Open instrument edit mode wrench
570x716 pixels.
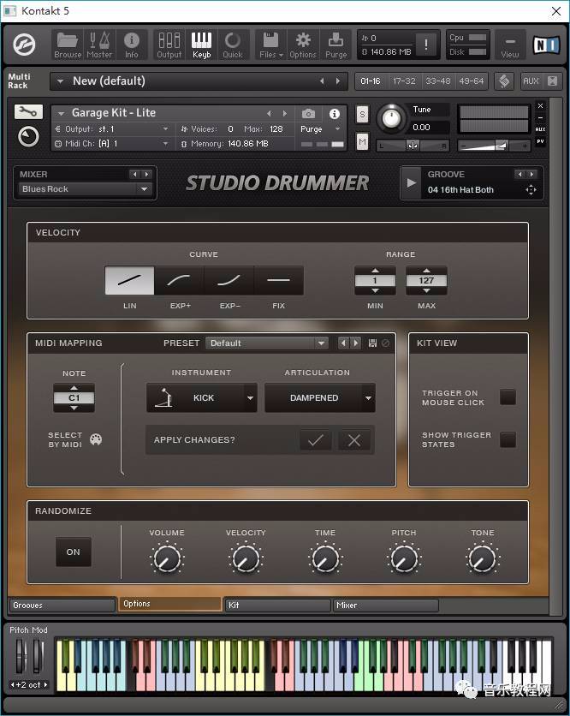click(28, 111)
